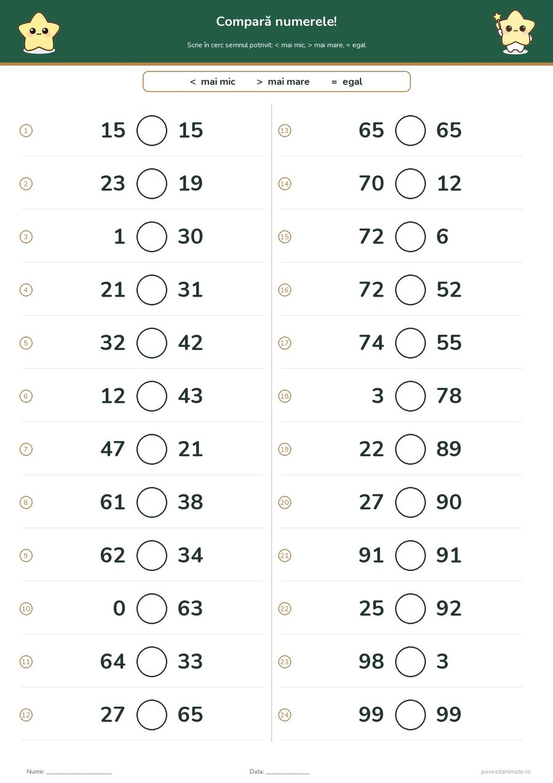Click the circle between 27 and 90

(410, 502)
